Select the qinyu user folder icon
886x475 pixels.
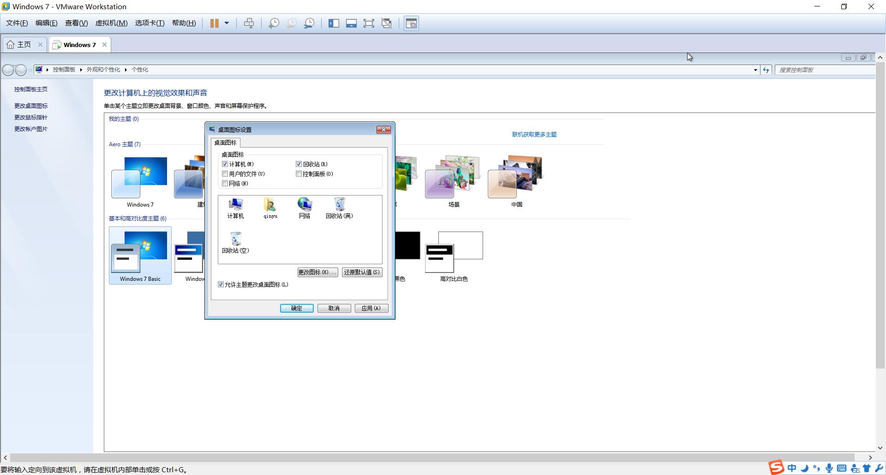pos(270,208)
